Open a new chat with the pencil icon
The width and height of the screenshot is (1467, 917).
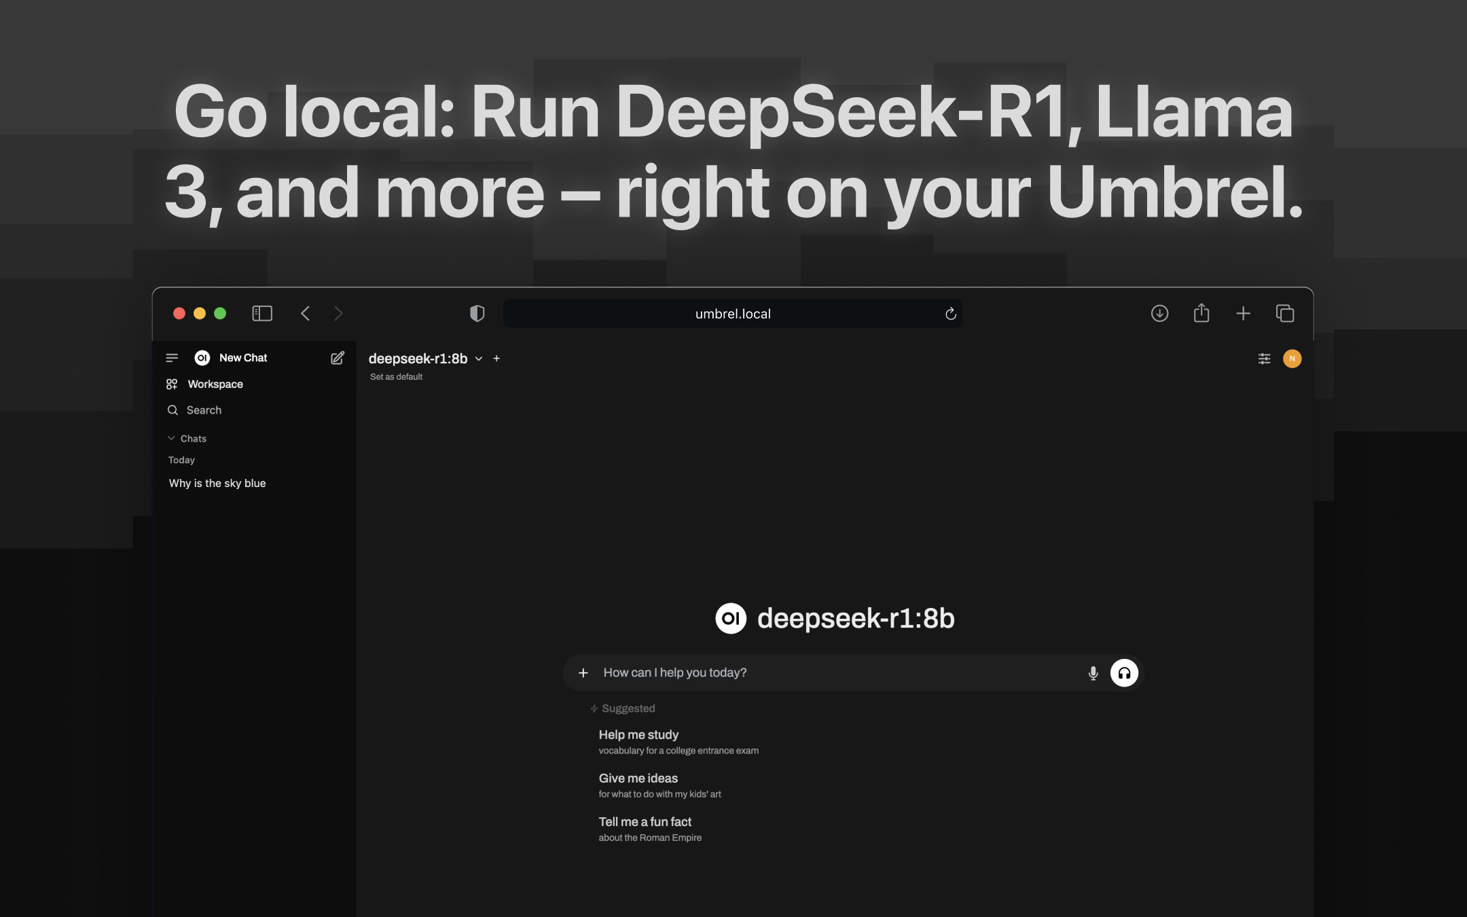tap(337, 358)
